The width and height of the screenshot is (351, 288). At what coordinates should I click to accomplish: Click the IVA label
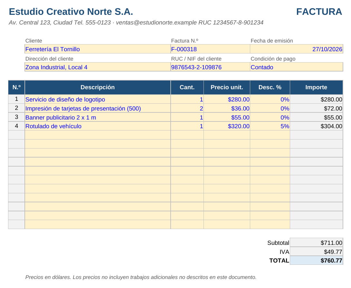(284, 252)
